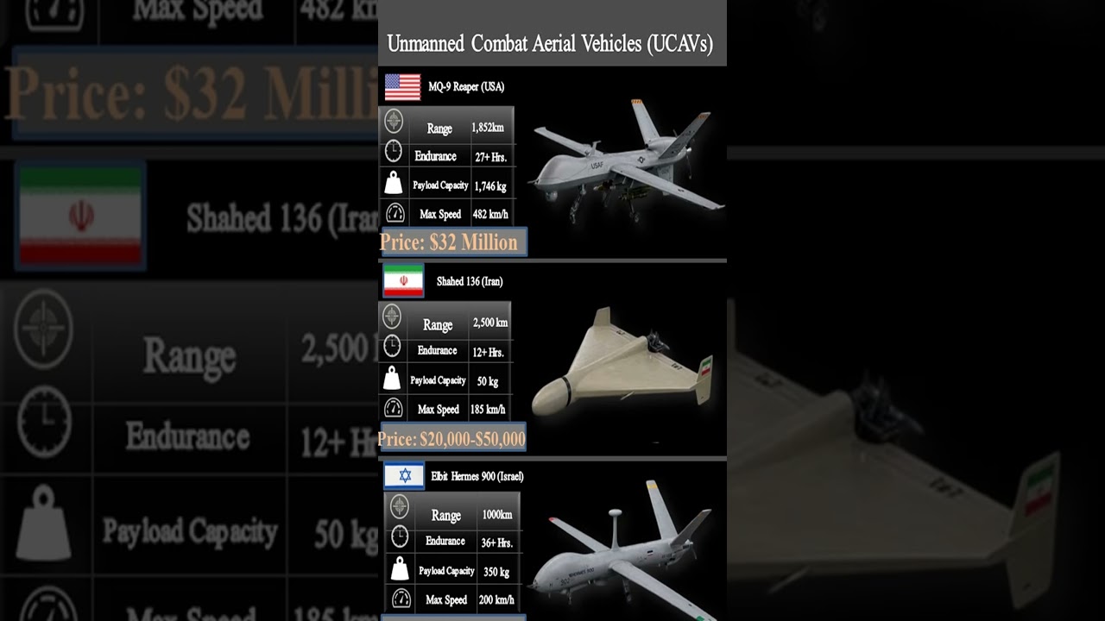
Task: Click the 1,852km range value
Action: point(488,128)
